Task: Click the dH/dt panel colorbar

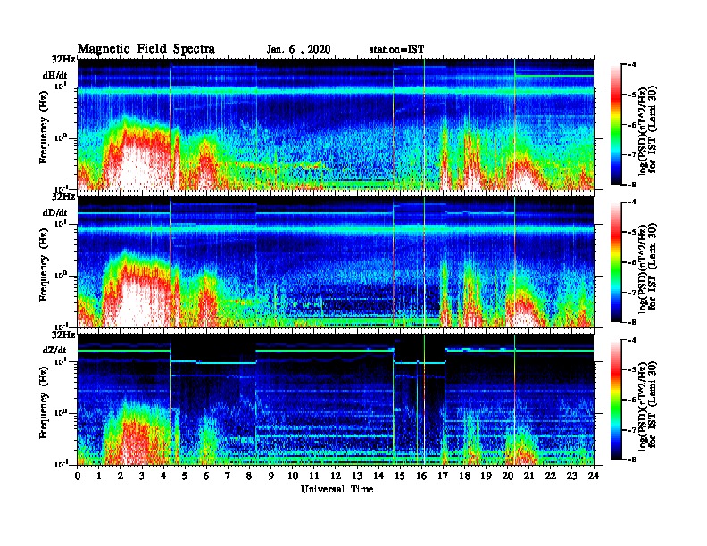Action: 616,124
